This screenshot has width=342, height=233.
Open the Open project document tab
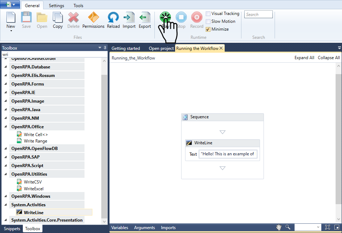coord(161,48)
